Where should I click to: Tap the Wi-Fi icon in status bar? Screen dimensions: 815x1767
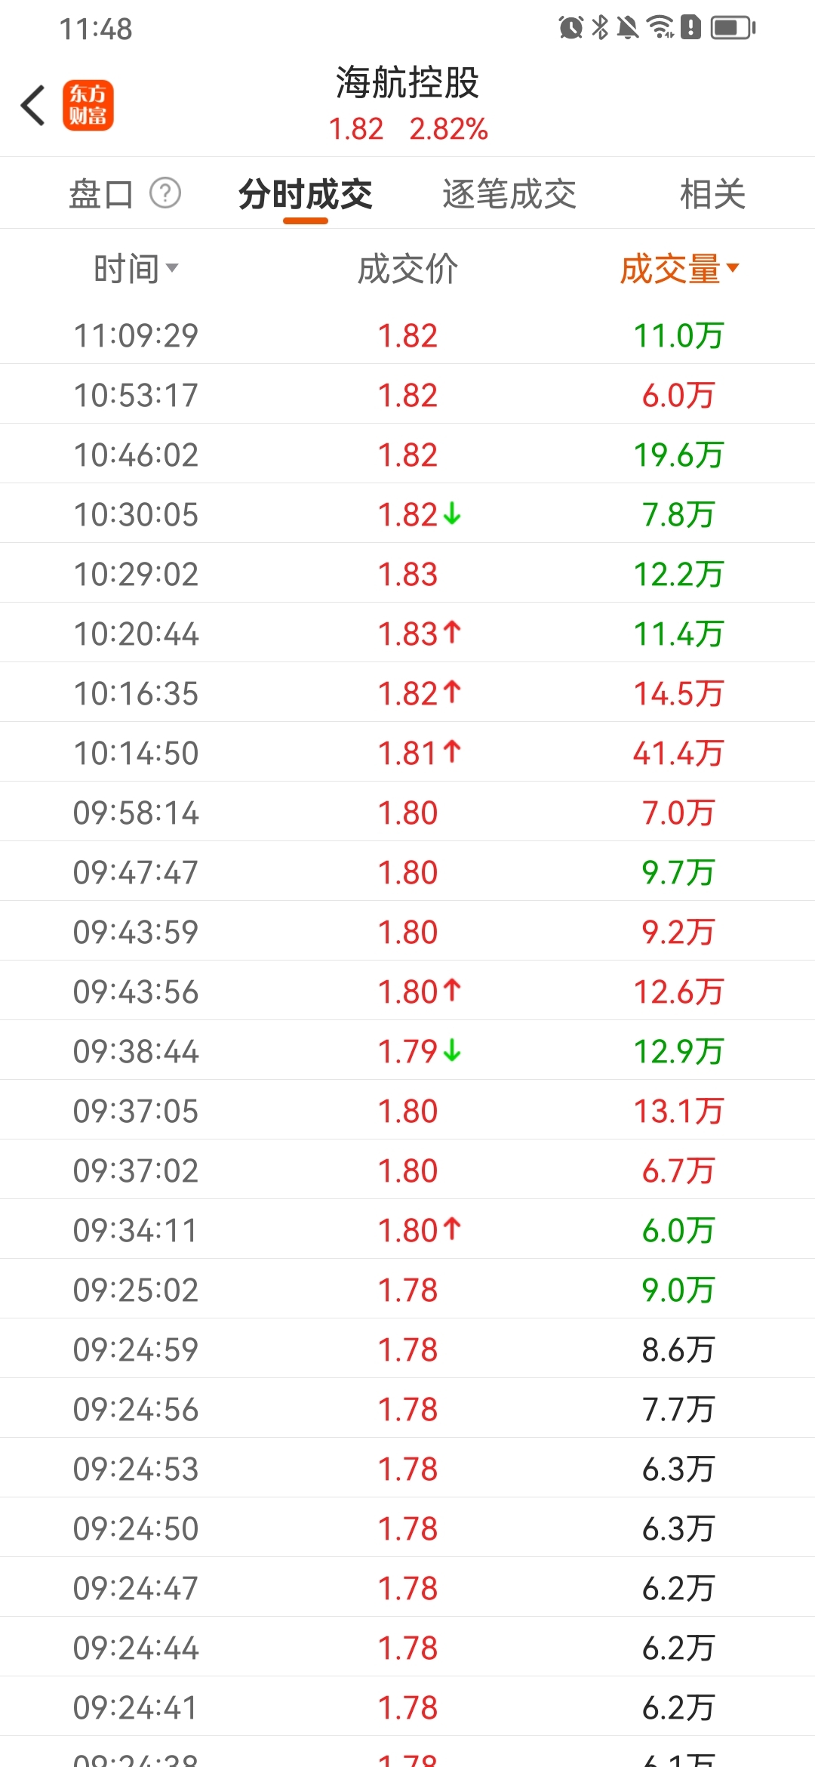(x=661, y=28)
